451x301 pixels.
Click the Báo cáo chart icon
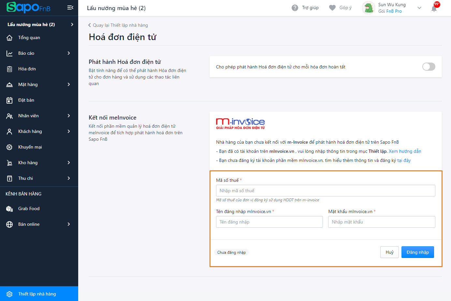coord(9,53)
